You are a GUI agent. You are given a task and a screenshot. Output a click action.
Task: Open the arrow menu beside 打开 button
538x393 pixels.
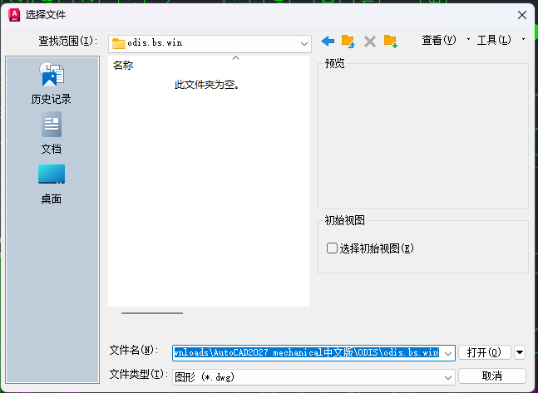520,352
